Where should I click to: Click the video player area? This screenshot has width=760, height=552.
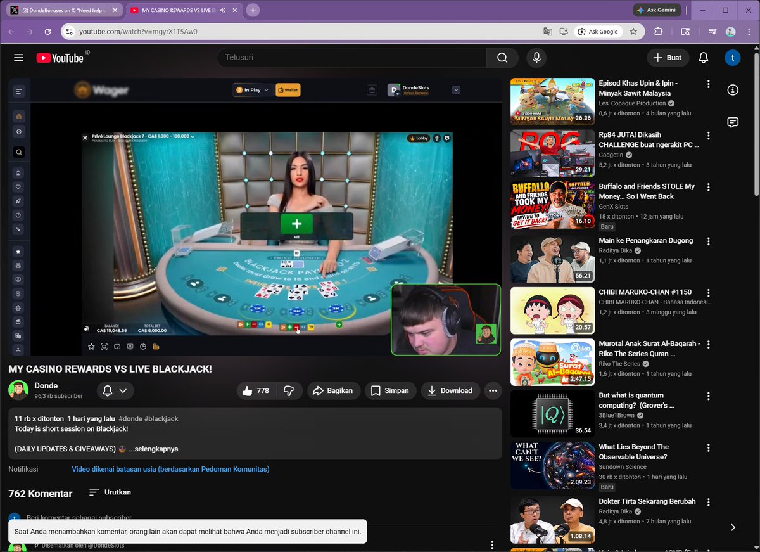coord(255,217)
